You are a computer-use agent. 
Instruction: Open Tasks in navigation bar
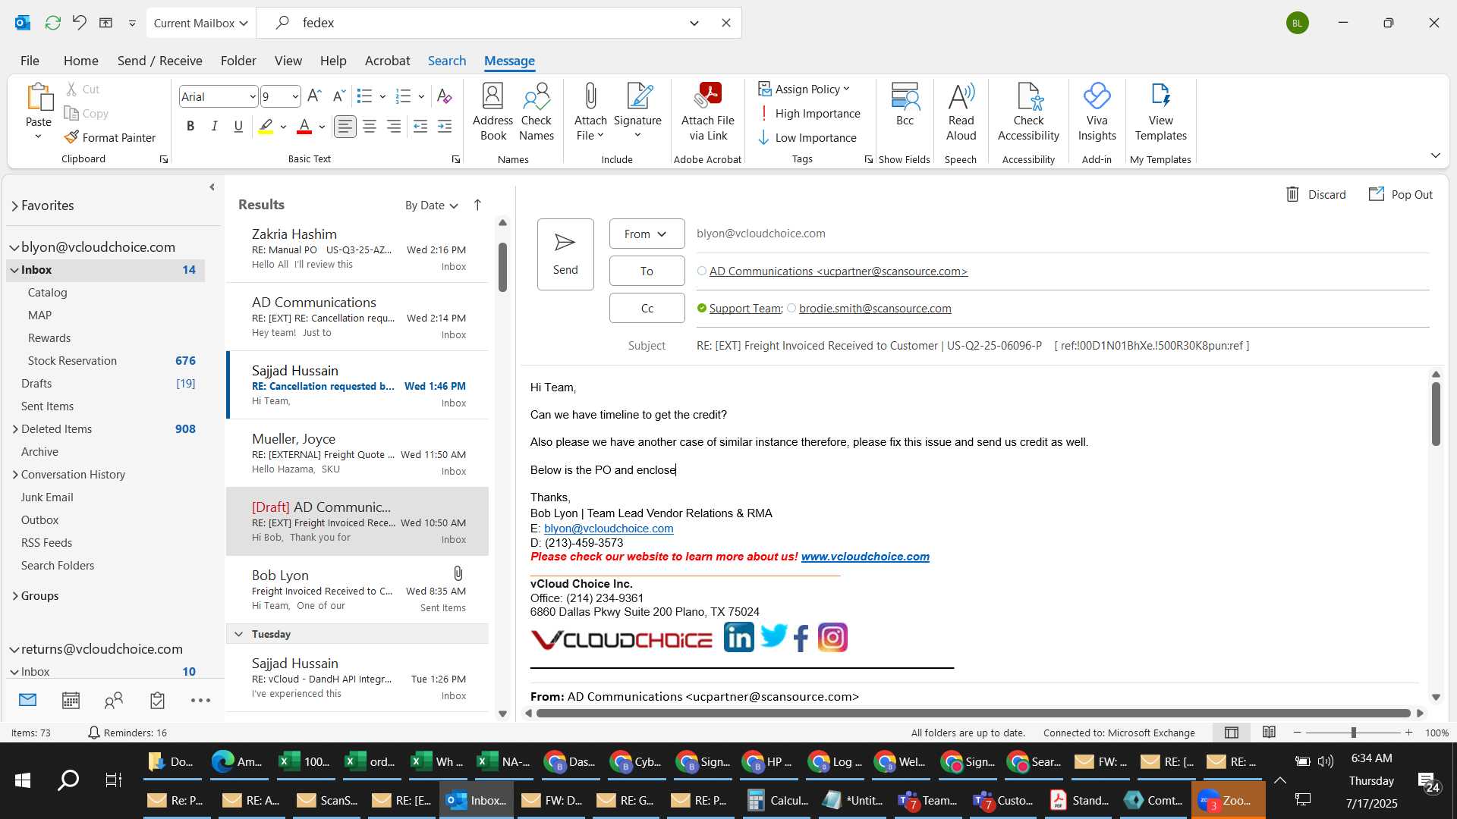click(157, 700)
